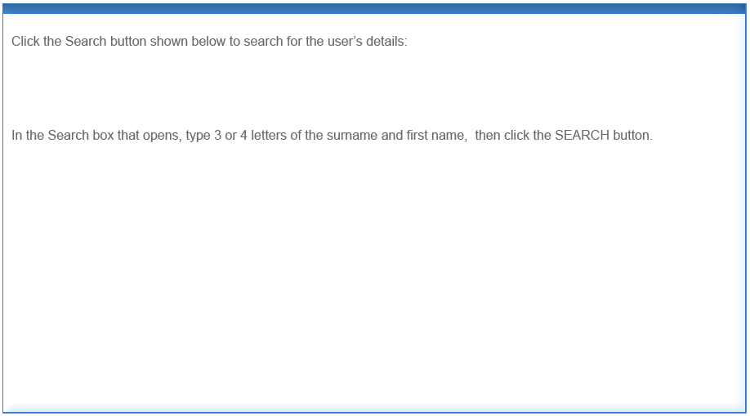Click the 'Click the Search button' instruction line
Screen dimensions: 750x416
(209, 42)
